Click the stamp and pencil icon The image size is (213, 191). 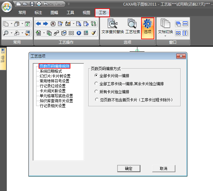pyautogui.click(x=68, y=24)
